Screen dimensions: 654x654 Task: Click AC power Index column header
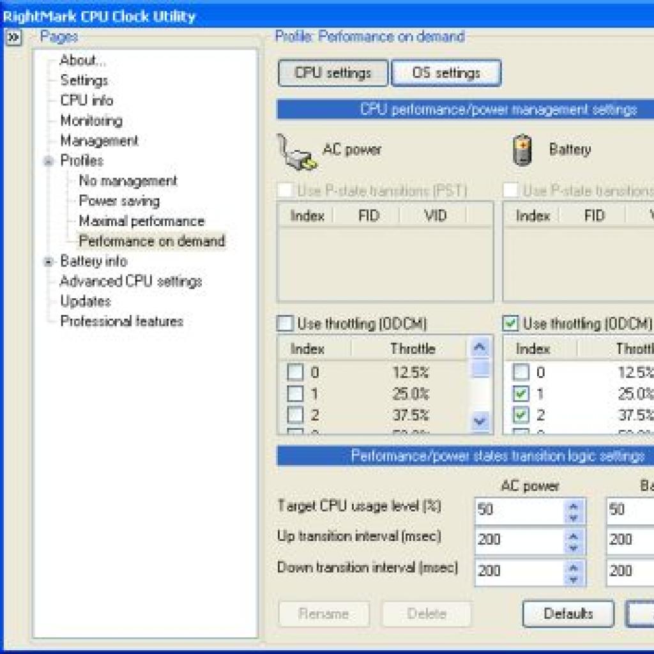tap(306, 216)
